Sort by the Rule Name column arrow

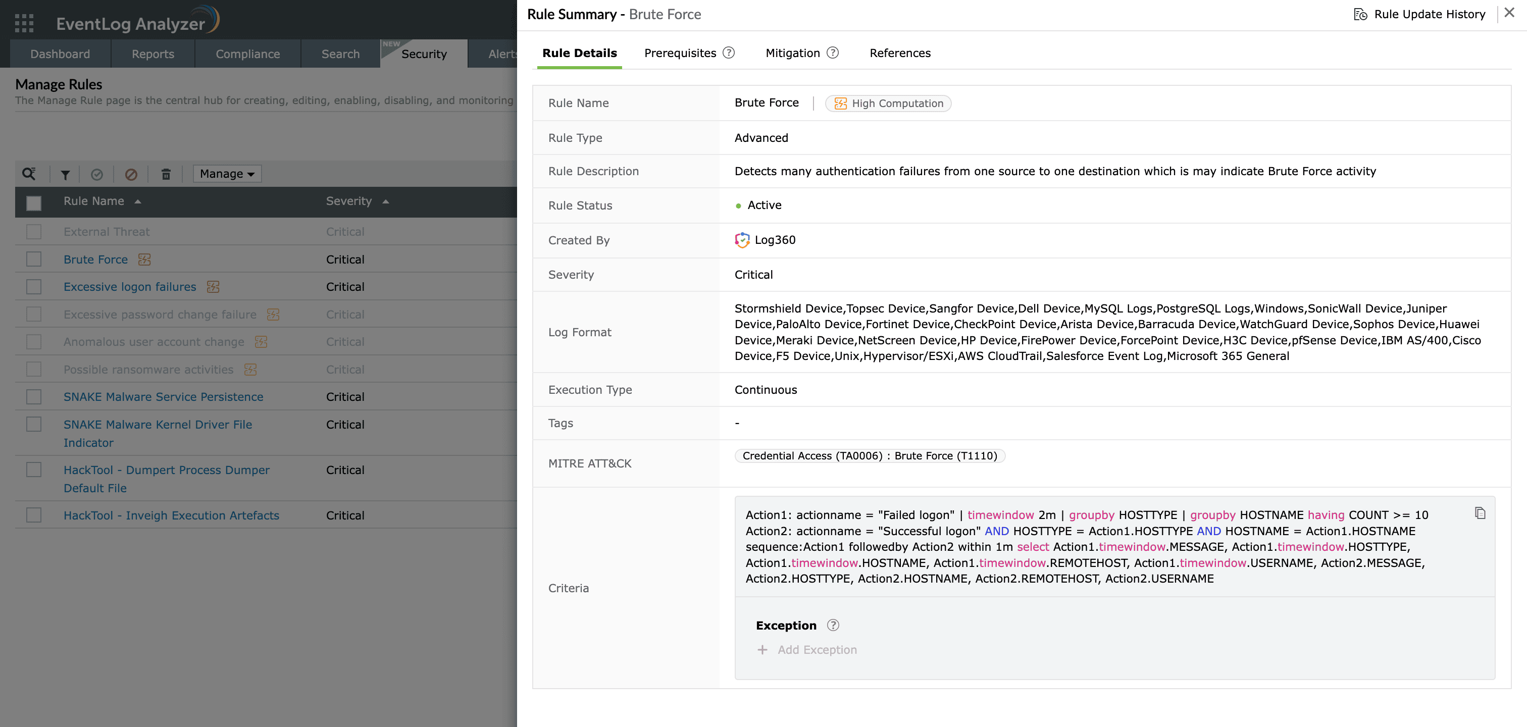(137, 201)
